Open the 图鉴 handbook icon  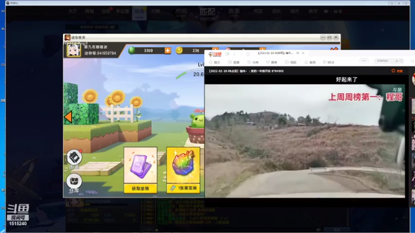coord(74,159)
